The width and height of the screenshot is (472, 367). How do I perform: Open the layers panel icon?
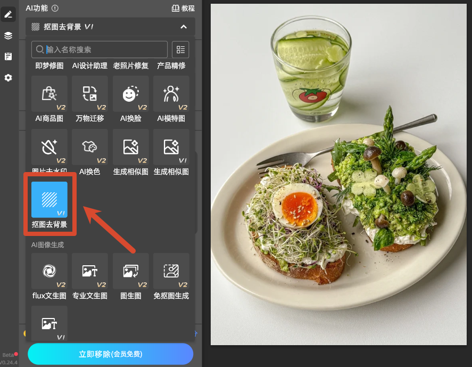tap(8, 36)
